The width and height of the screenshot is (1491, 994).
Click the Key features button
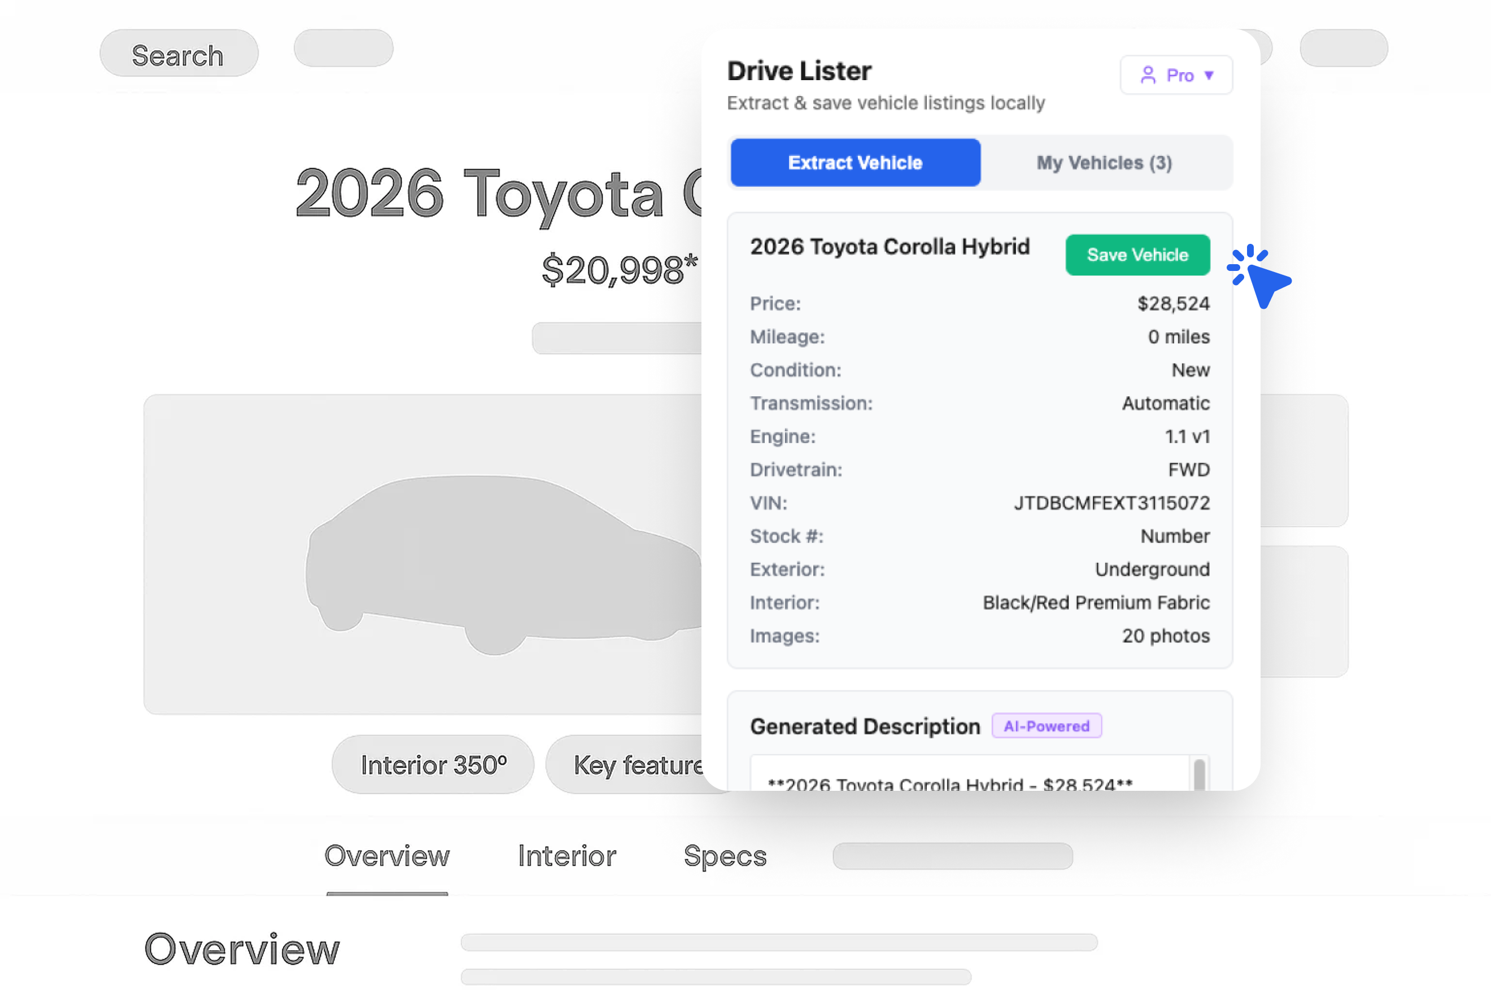(x=634, y=764)
